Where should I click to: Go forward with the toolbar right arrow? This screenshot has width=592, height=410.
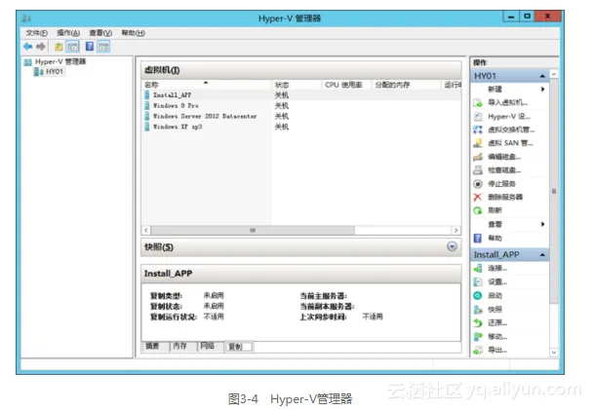click(x=41, y=47)
